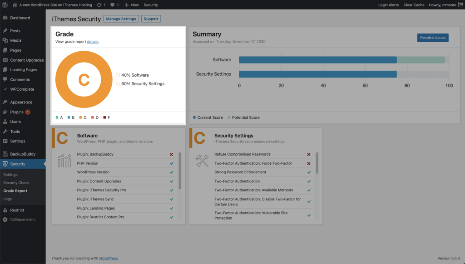The image size is (465, 264).
Task: Click Login Alerts in admin bar
Action: click(388, 5)
